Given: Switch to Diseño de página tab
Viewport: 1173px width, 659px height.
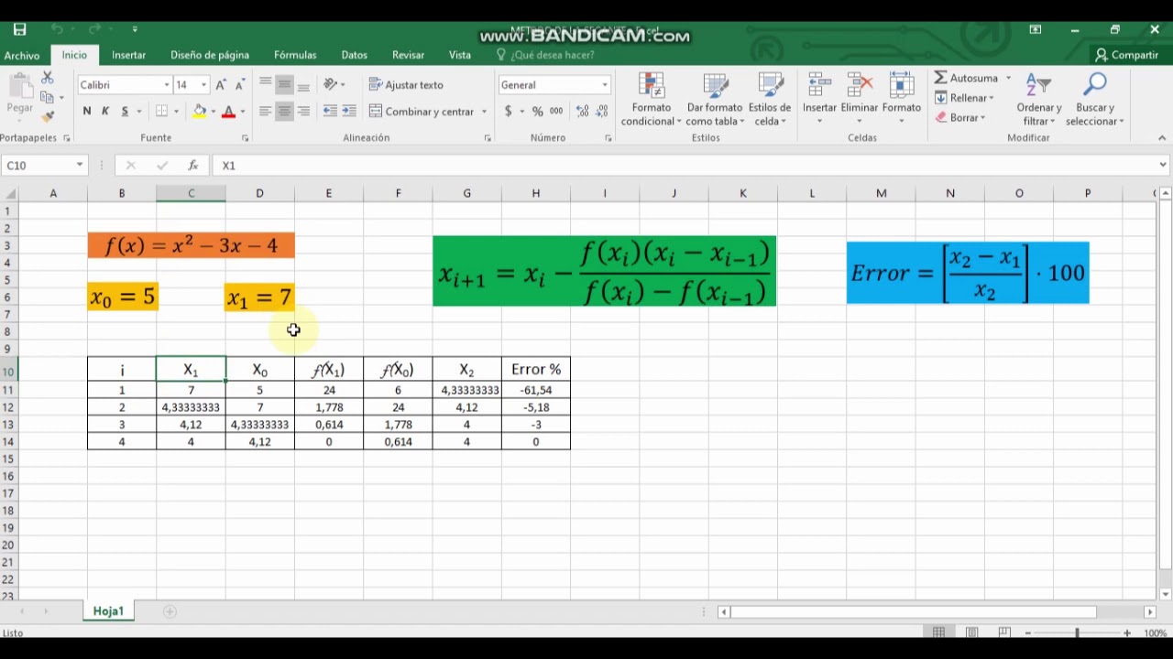Looking at the screenshot, I should point(210,56).
